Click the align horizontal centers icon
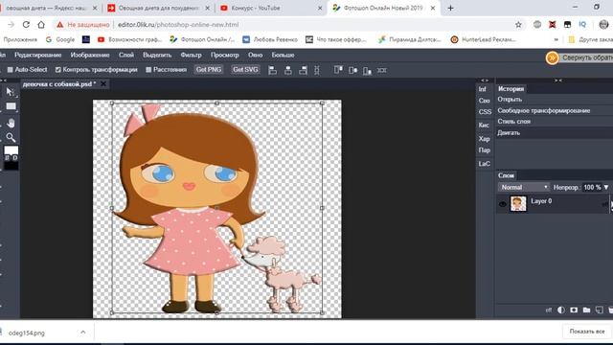The width and height of the screenshot is (613, 345). pyautogui.click(x=287, y=70)
